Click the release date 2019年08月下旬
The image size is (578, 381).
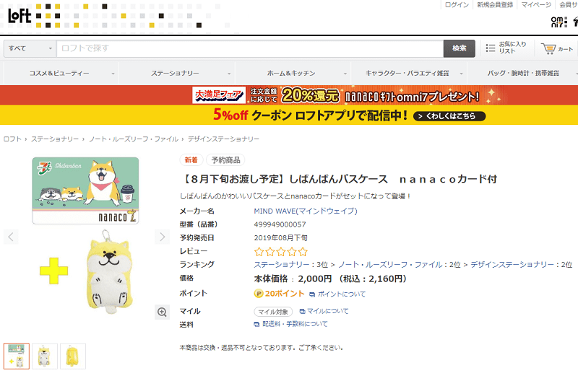pos(280,238)
